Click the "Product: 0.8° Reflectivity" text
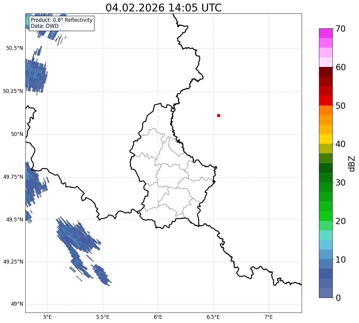Viewport: 359px width, 323px height. point(62,20)
